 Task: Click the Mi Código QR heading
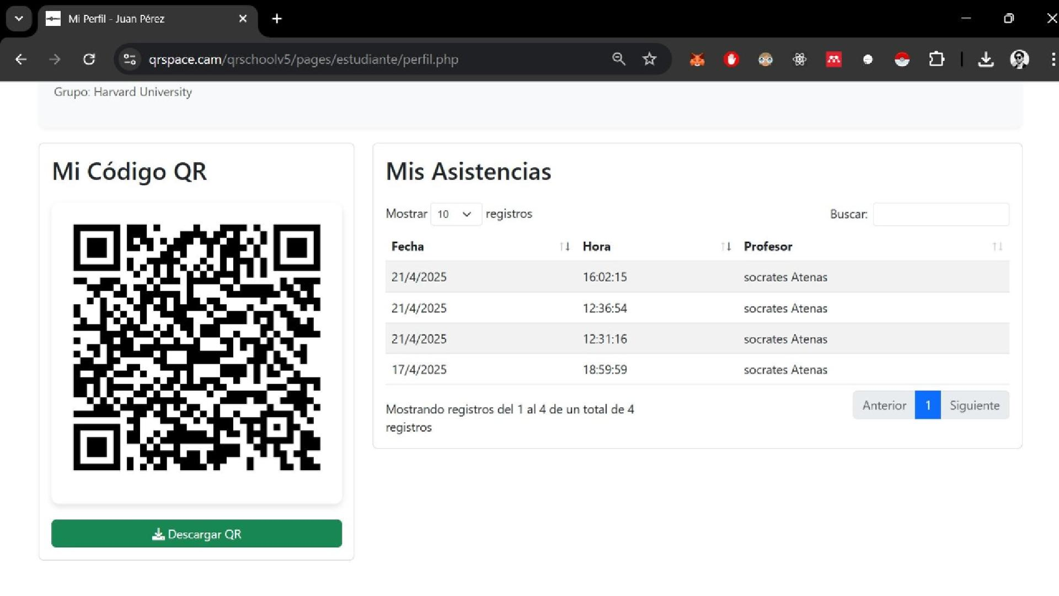point(130,172)
